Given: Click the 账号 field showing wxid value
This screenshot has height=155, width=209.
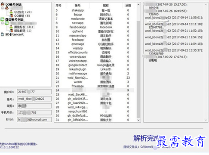Looking at the screenshot, I should (34, 99).
